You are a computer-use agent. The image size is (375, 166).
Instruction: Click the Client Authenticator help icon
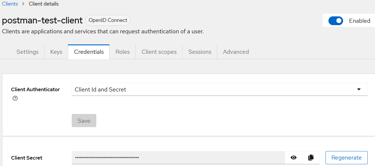click(x=15, y=98)
